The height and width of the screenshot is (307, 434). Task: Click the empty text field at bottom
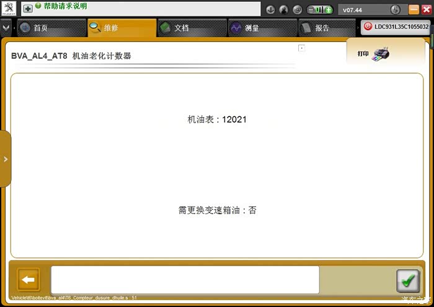185,280
